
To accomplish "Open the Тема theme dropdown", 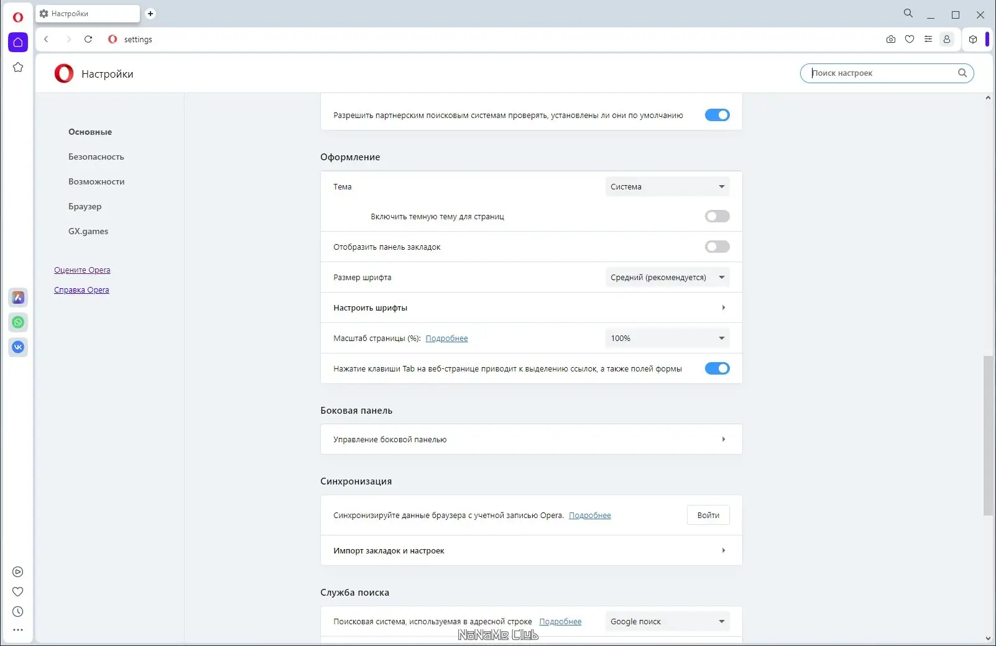I will [667, 186].
